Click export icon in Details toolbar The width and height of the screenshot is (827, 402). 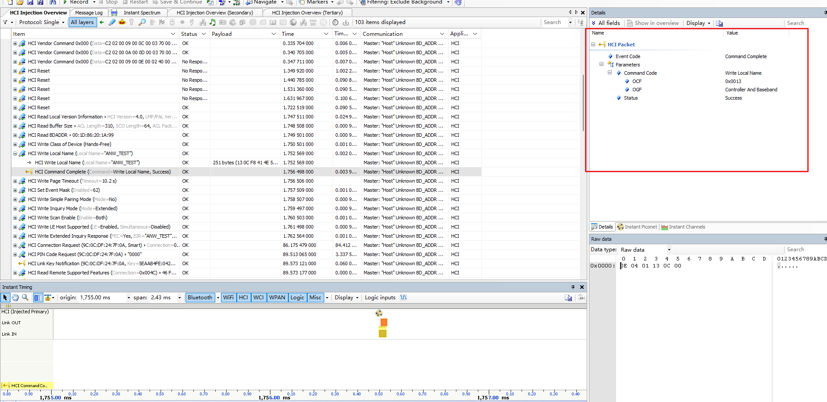(719, 23)
